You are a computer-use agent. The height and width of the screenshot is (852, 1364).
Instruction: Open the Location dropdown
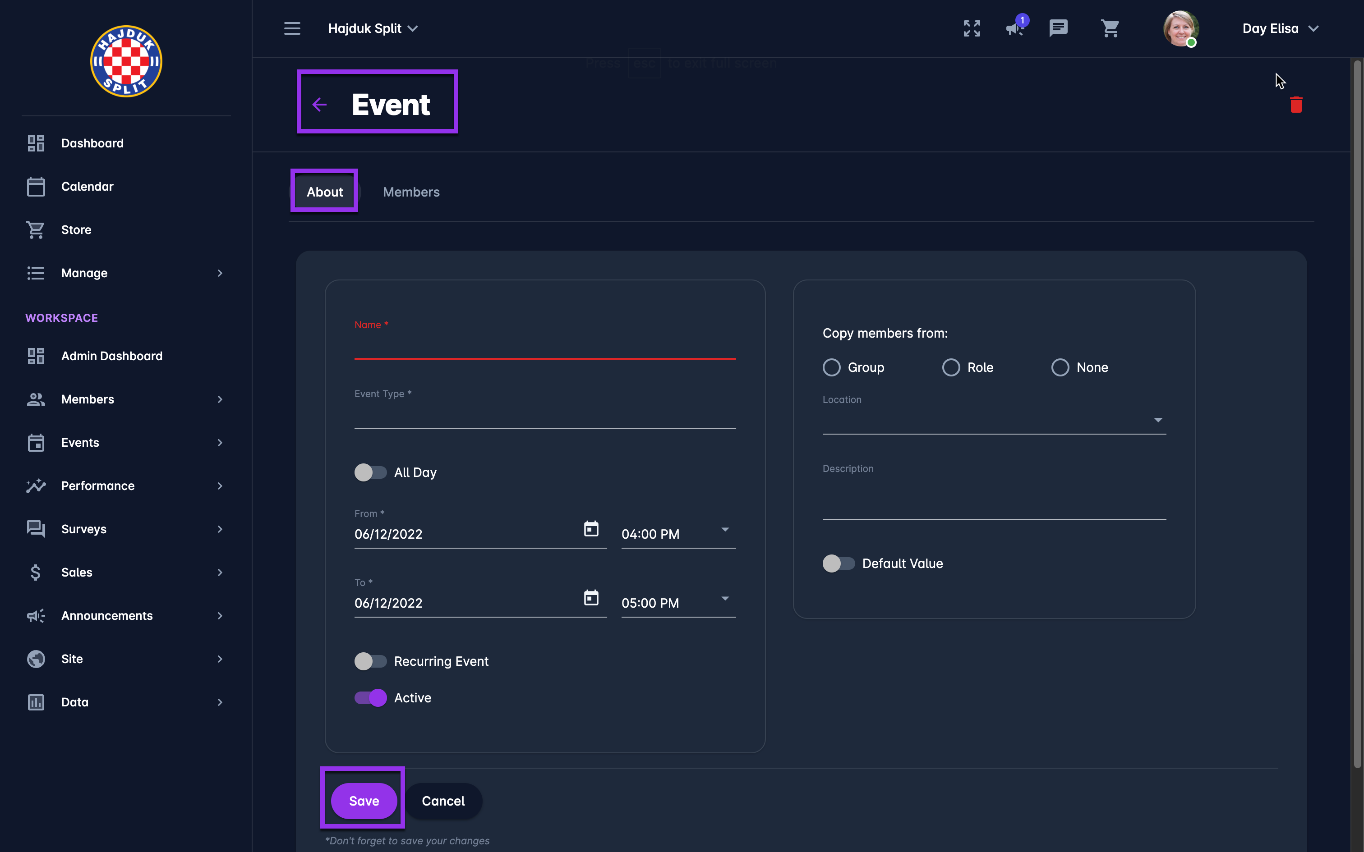pos(994,420)
